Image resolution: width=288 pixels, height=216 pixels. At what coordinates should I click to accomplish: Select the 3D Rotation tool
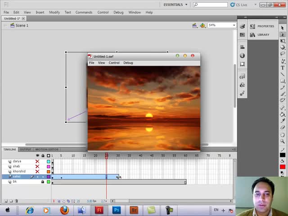coord(283,47)
